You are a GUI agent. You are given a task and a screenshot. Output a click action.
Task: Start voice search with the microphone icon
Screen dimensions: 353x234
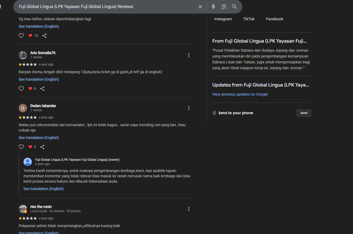point(213,7)
